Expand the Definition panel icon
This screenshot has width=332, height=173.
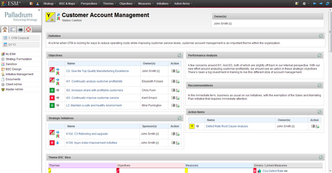tap(321, 36)
